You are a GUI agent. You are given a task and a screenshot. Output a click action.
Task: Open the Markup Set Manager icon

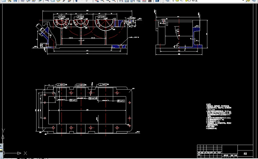[x=144, y=1]
